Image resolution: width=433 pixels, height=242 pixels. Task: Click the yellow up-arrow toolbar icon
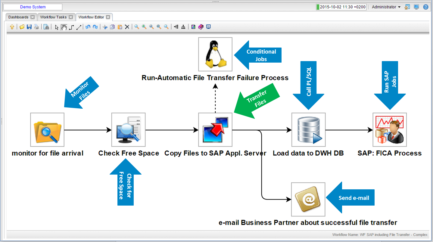tap(12, 27)
